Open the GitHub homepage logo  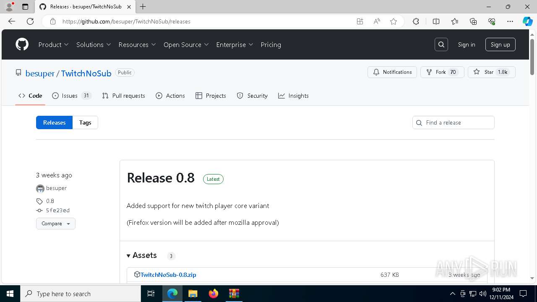pos(22,44)
